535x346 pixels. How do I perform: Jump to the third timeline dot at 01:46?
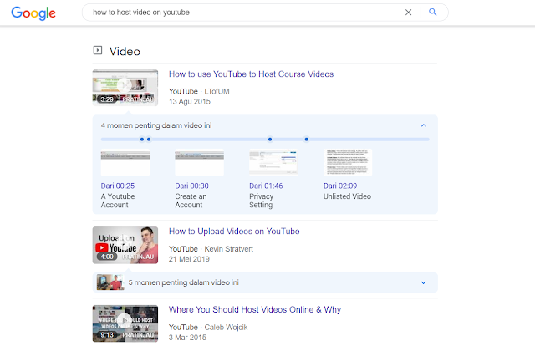coord(270,140)
